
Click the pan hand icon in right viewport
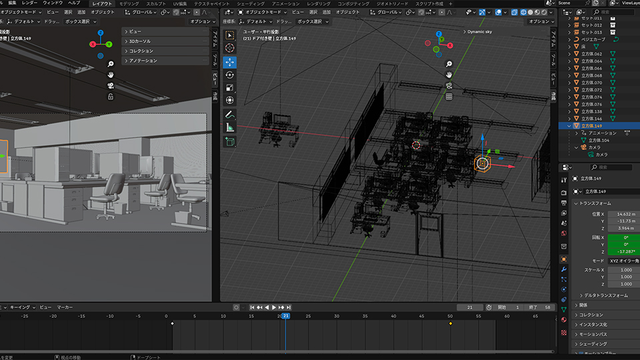point(449,75)
